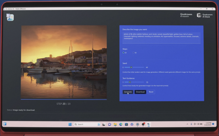Click the Seed slider handle
Image resolution: width=219 pixels, height=136 pixels.
(131, 67)
